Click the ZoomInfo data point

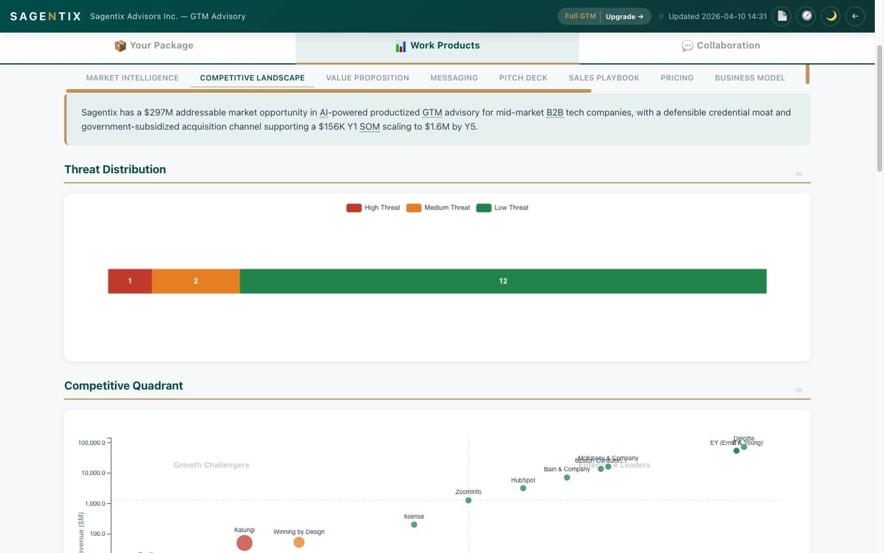[x=468, y=500]
